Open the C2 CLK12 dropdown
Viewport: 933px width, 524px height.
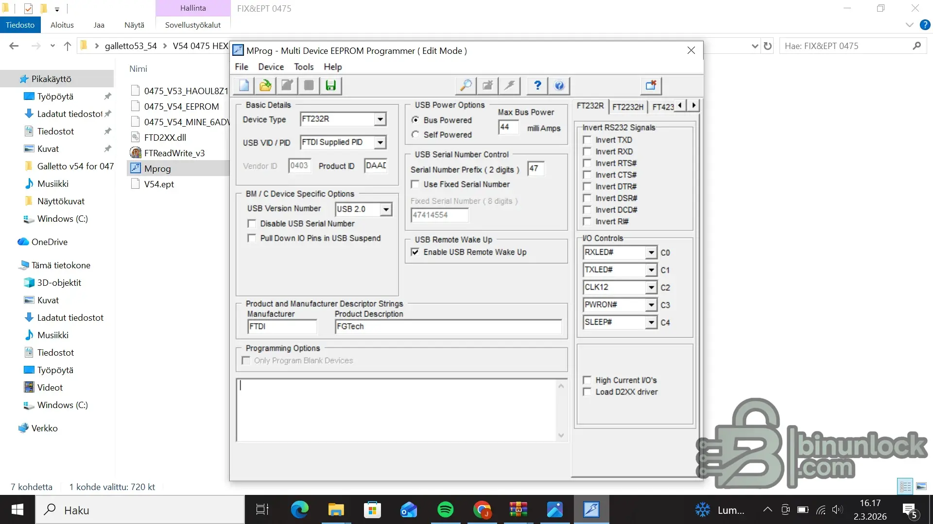coord(651,287)
